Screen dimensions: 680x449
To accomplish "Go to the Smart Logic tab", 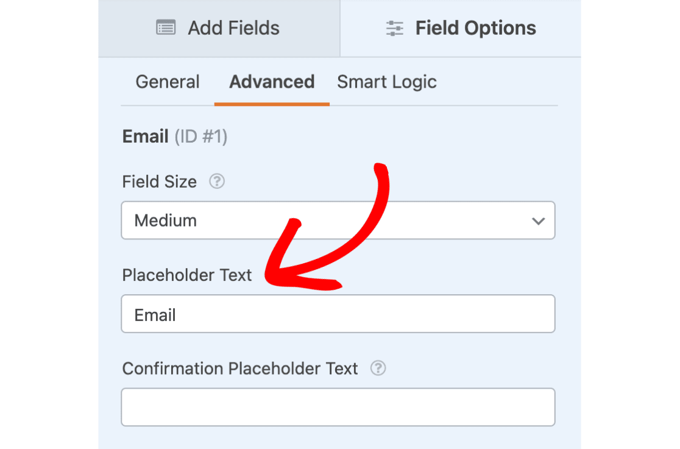I will tap(387, 82).
